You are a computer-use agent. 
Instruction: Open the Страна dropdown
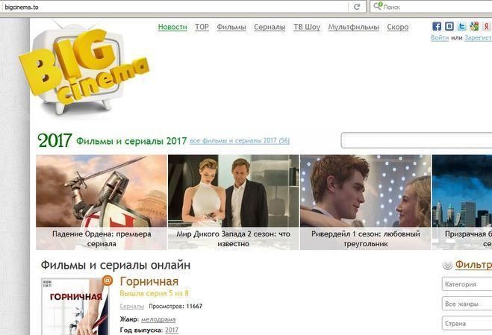point(466,325)
